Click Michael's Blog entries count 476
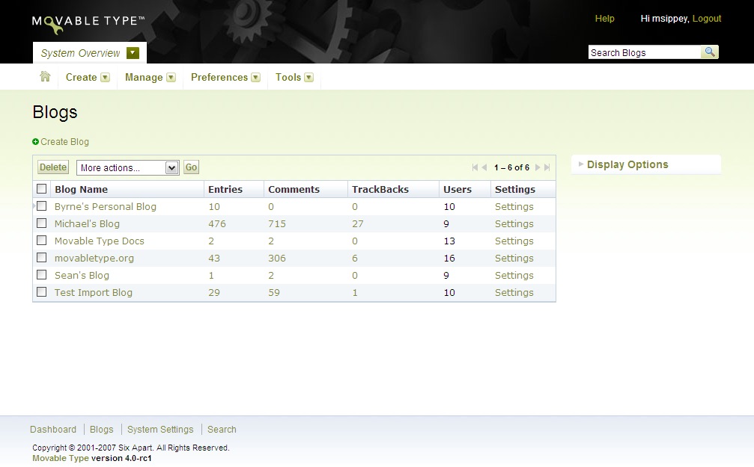Viewport: 754px width, 467px height. point(217,223)
